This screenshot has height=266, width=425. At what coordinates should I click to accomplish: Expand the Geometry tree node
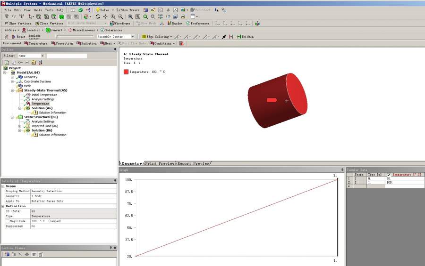[x=13, y=77]
